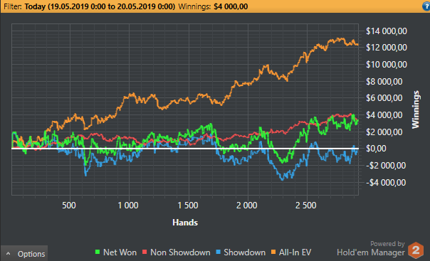Image resolution: width=430 pixels, height=261 pixels.
Task: Click the Non Showdown legend label
Action: (180, 252)
